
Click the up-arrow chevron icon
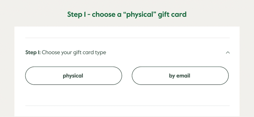pos(228,53)
